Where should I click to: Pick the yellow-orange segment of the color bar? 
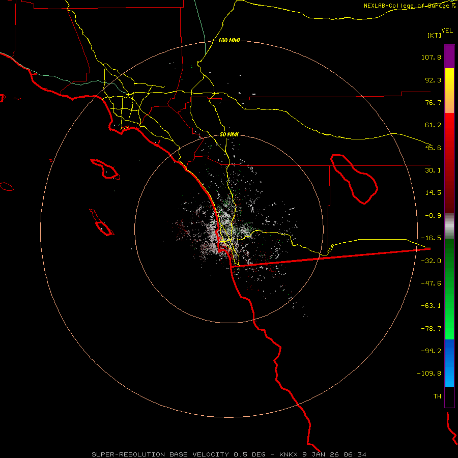[x=449, y=91]
